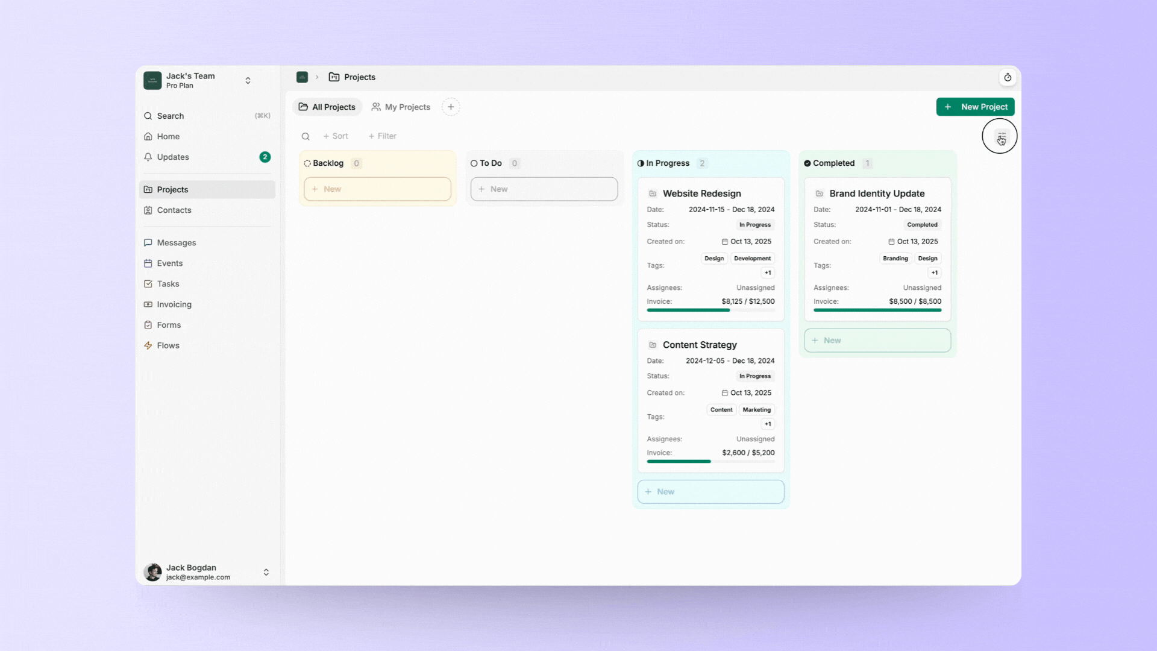
Task: Select the All Projects tab
Action: (327, 107)
